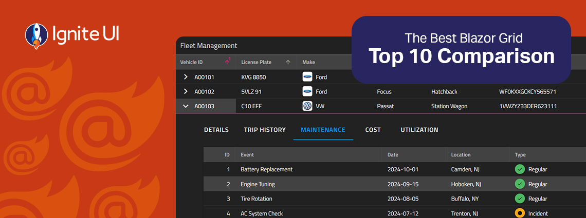The image size is (586, 218).
Task: Click the Incident type label
Action: click(x=538, y=213)
